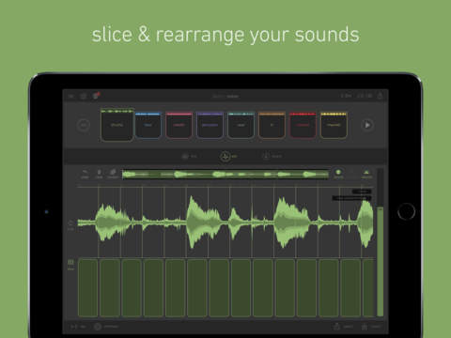Image resolution: width=451 pixels, height=338 pixels.
Task: Select the pink-bordered sound pad
Action: pyautogui.click(x=179, y=125)
